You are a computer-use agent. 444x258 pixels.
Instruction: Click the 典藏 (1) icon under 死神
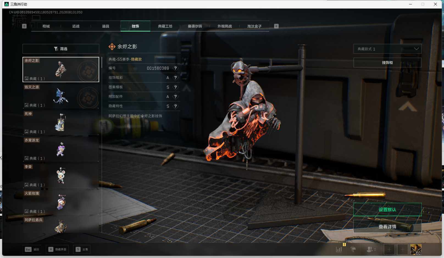[26, 132]
